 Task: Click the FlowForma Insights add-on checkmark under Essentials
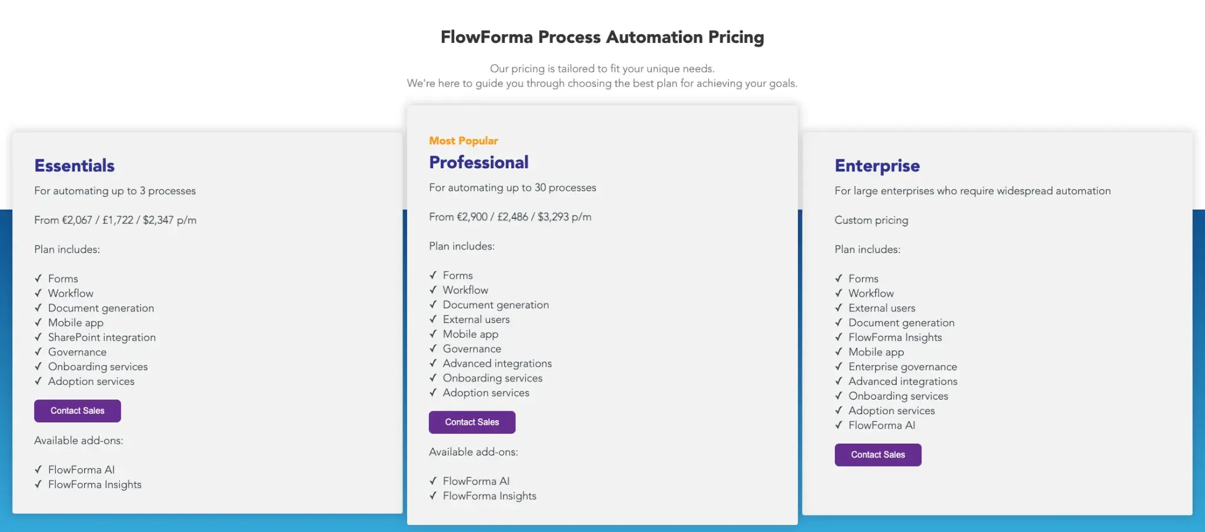pyautogui.click(x=39, y=484)
